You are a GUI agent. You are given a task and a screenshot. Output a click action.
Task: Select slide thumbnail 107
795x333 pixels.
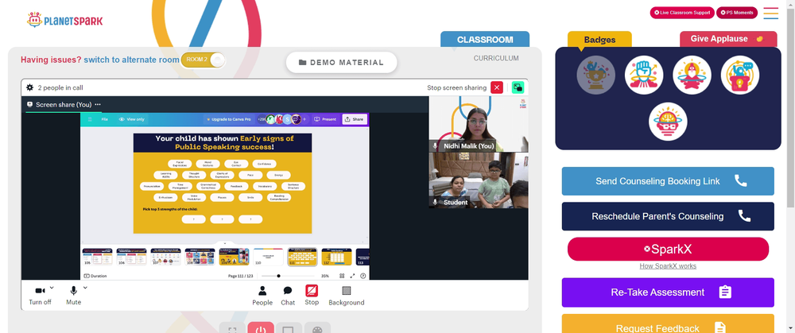click(x=166, y=257)
